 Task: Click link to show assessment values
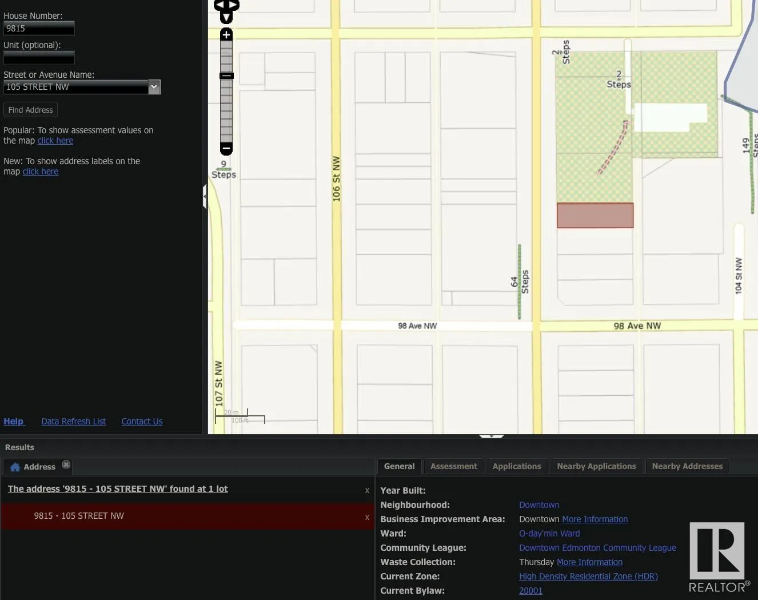coord(55,141)
